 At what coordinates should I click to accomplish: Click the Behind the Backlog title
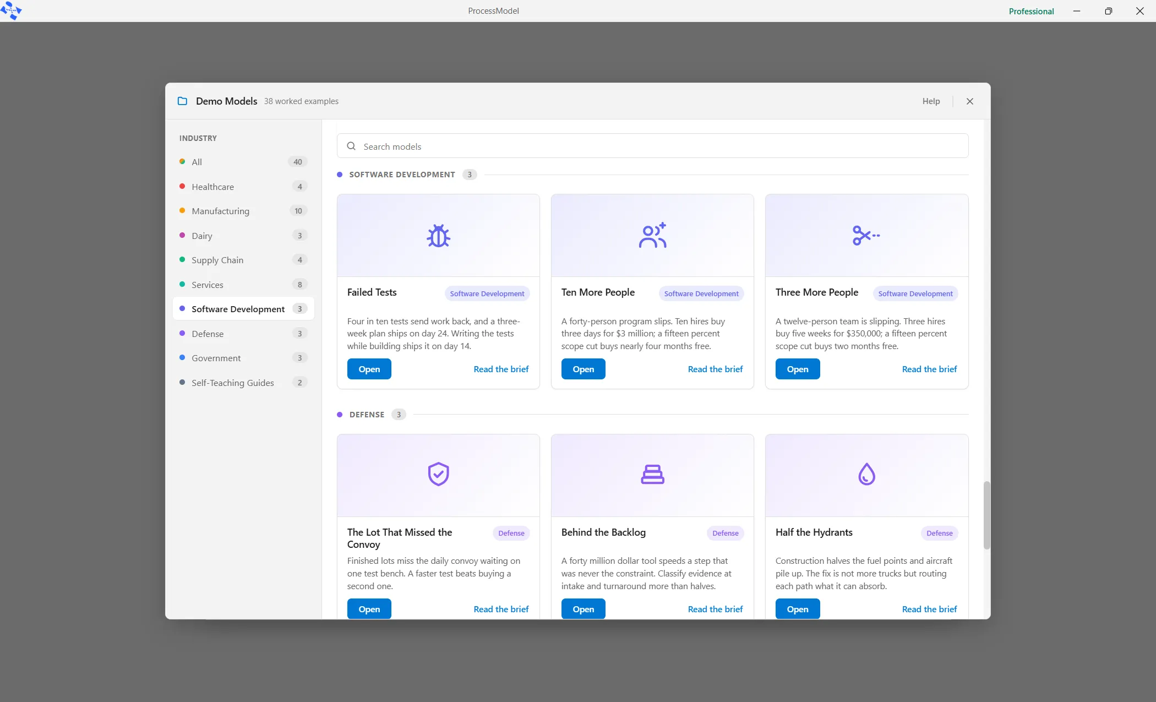click(603, 532)
